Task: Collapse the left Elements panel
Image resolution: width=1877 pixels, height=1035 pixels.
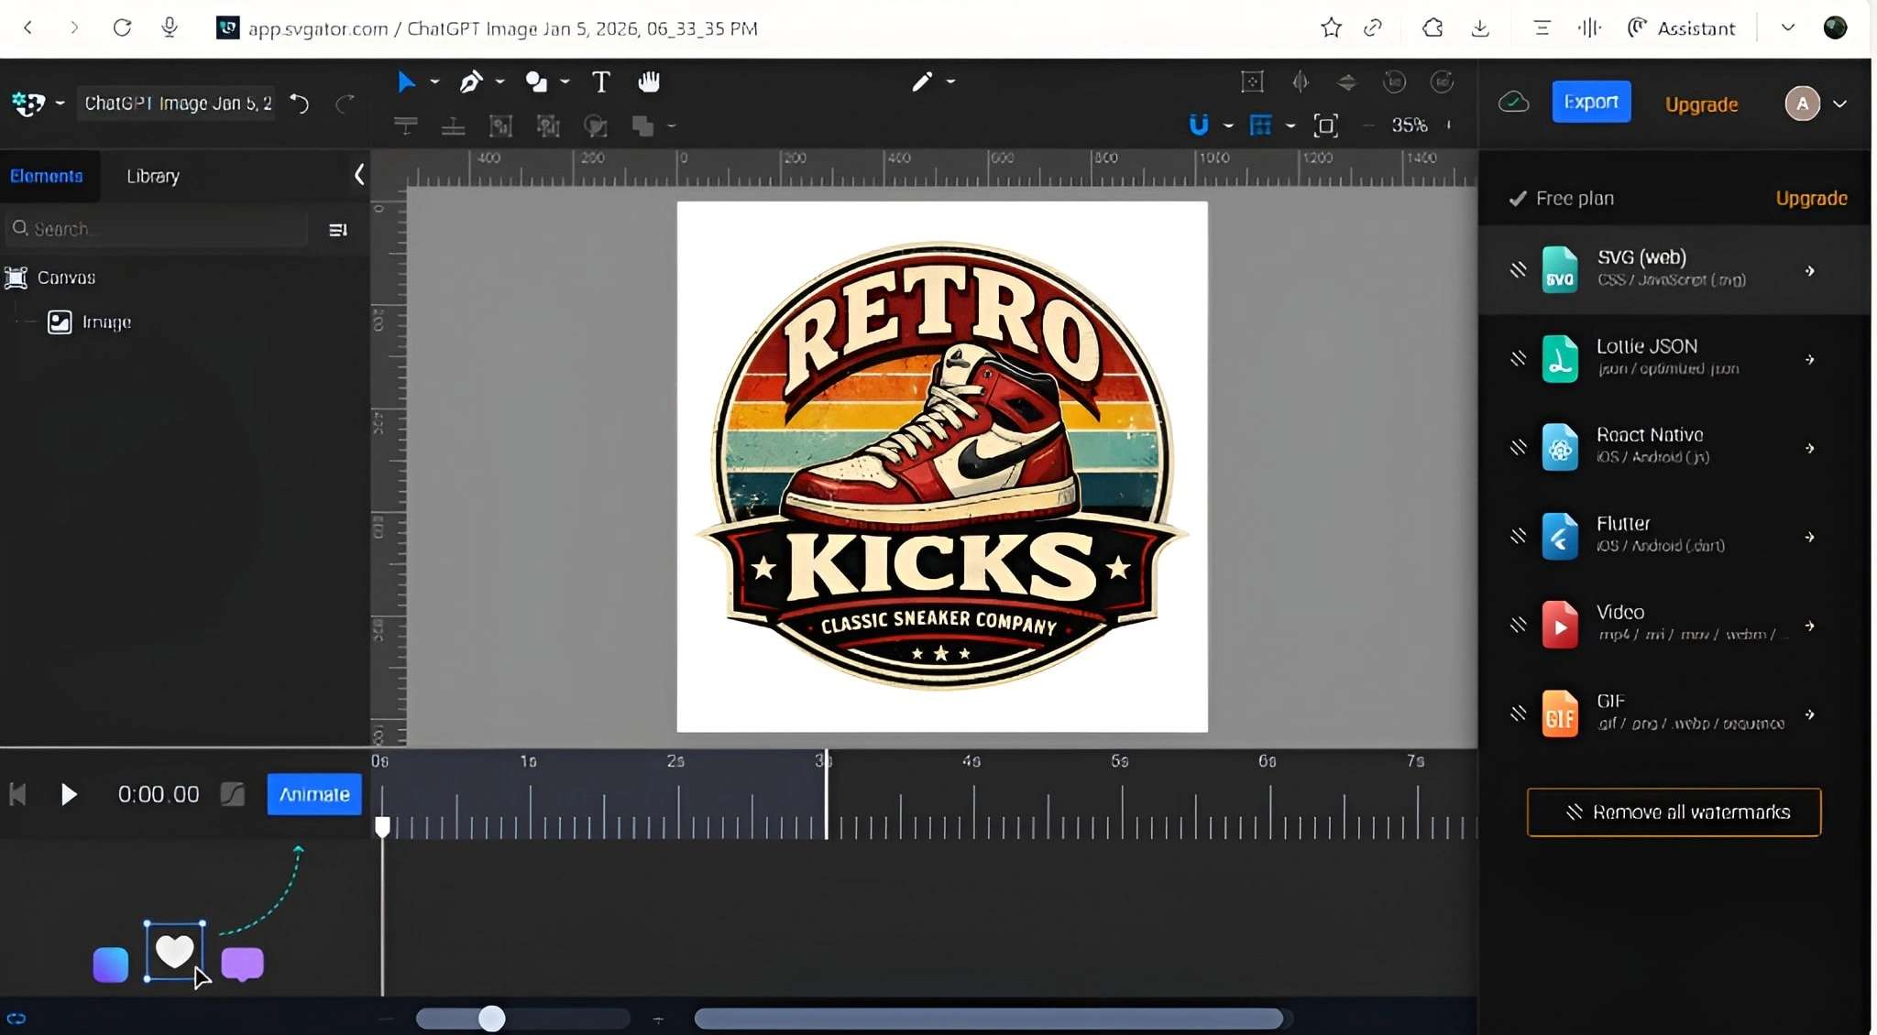Action: pyautogui.click(x=359, y=175)
